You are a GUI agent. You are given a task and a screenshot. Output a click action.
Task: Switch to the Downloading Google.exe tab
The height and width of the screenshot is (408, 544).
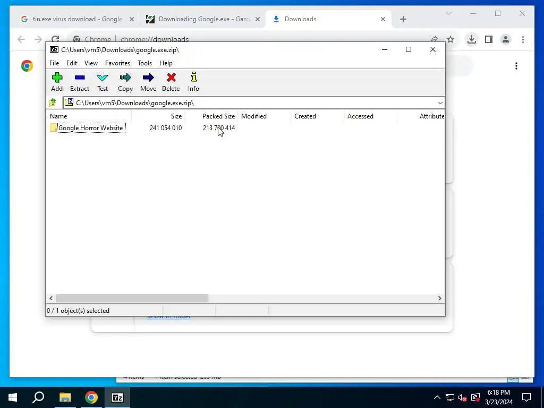click(x=203, y=19)
